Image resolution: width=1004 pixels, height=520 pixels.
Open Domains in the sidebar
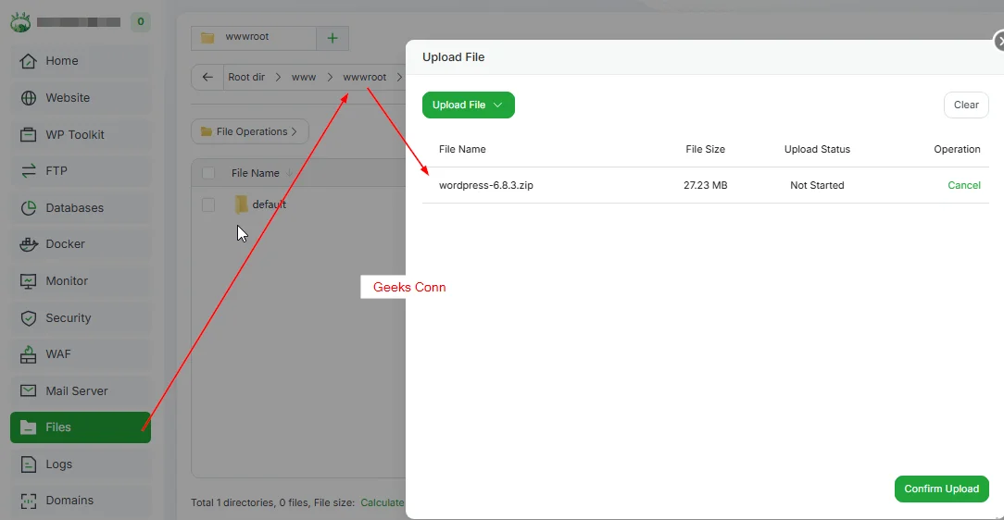click(x=81, y=501)
